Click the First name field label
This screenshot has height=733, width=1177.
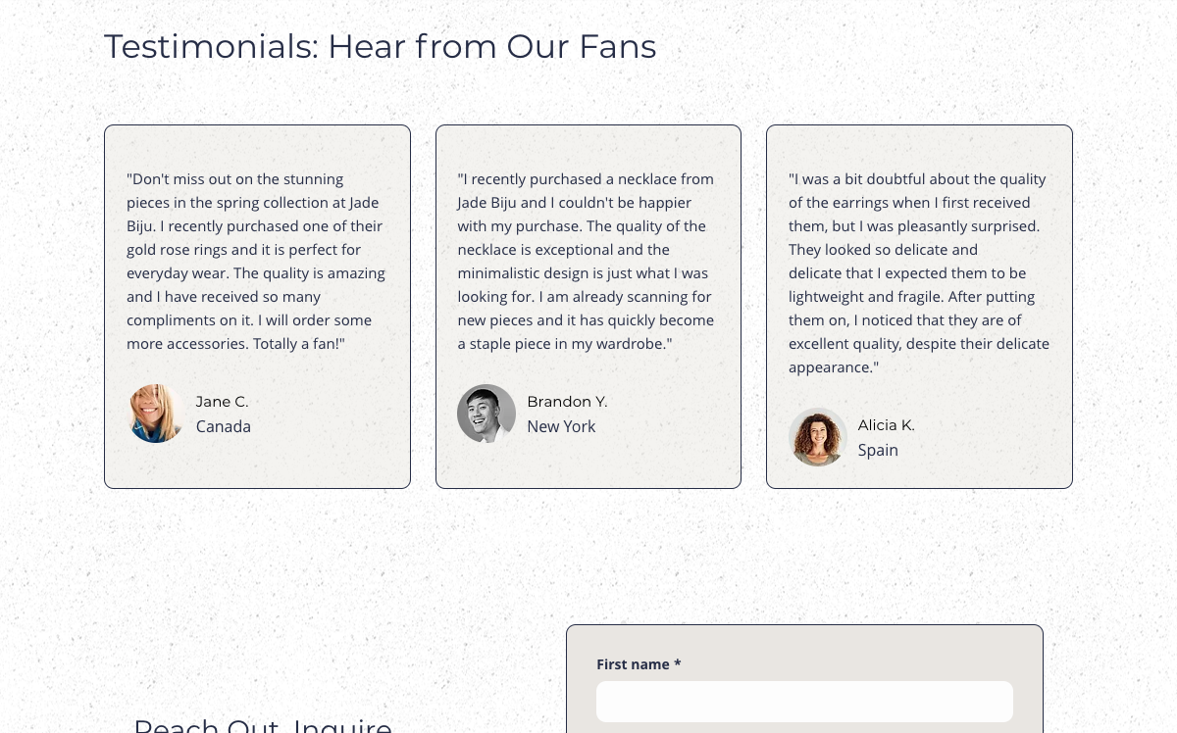pos(639,664)
